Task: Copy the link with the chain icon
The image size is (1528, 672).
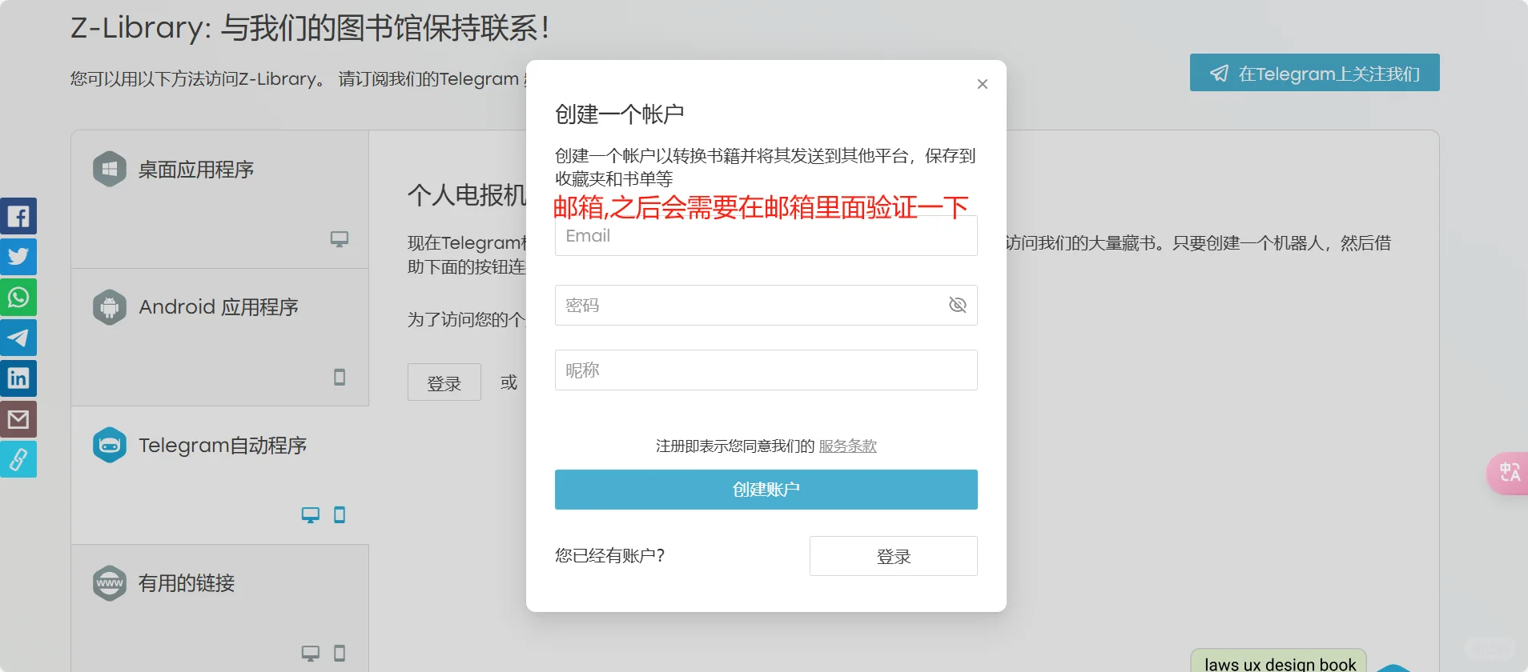Action: click(18, 459)
